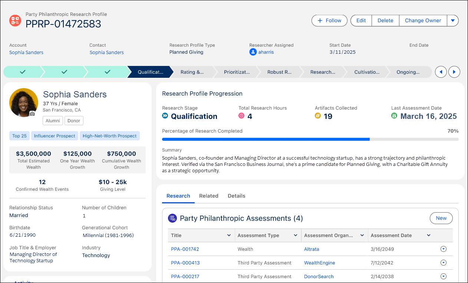Click the right path navigation arrow
The height and width of the screenshot is (283, 468).
(x=454, y=72)
